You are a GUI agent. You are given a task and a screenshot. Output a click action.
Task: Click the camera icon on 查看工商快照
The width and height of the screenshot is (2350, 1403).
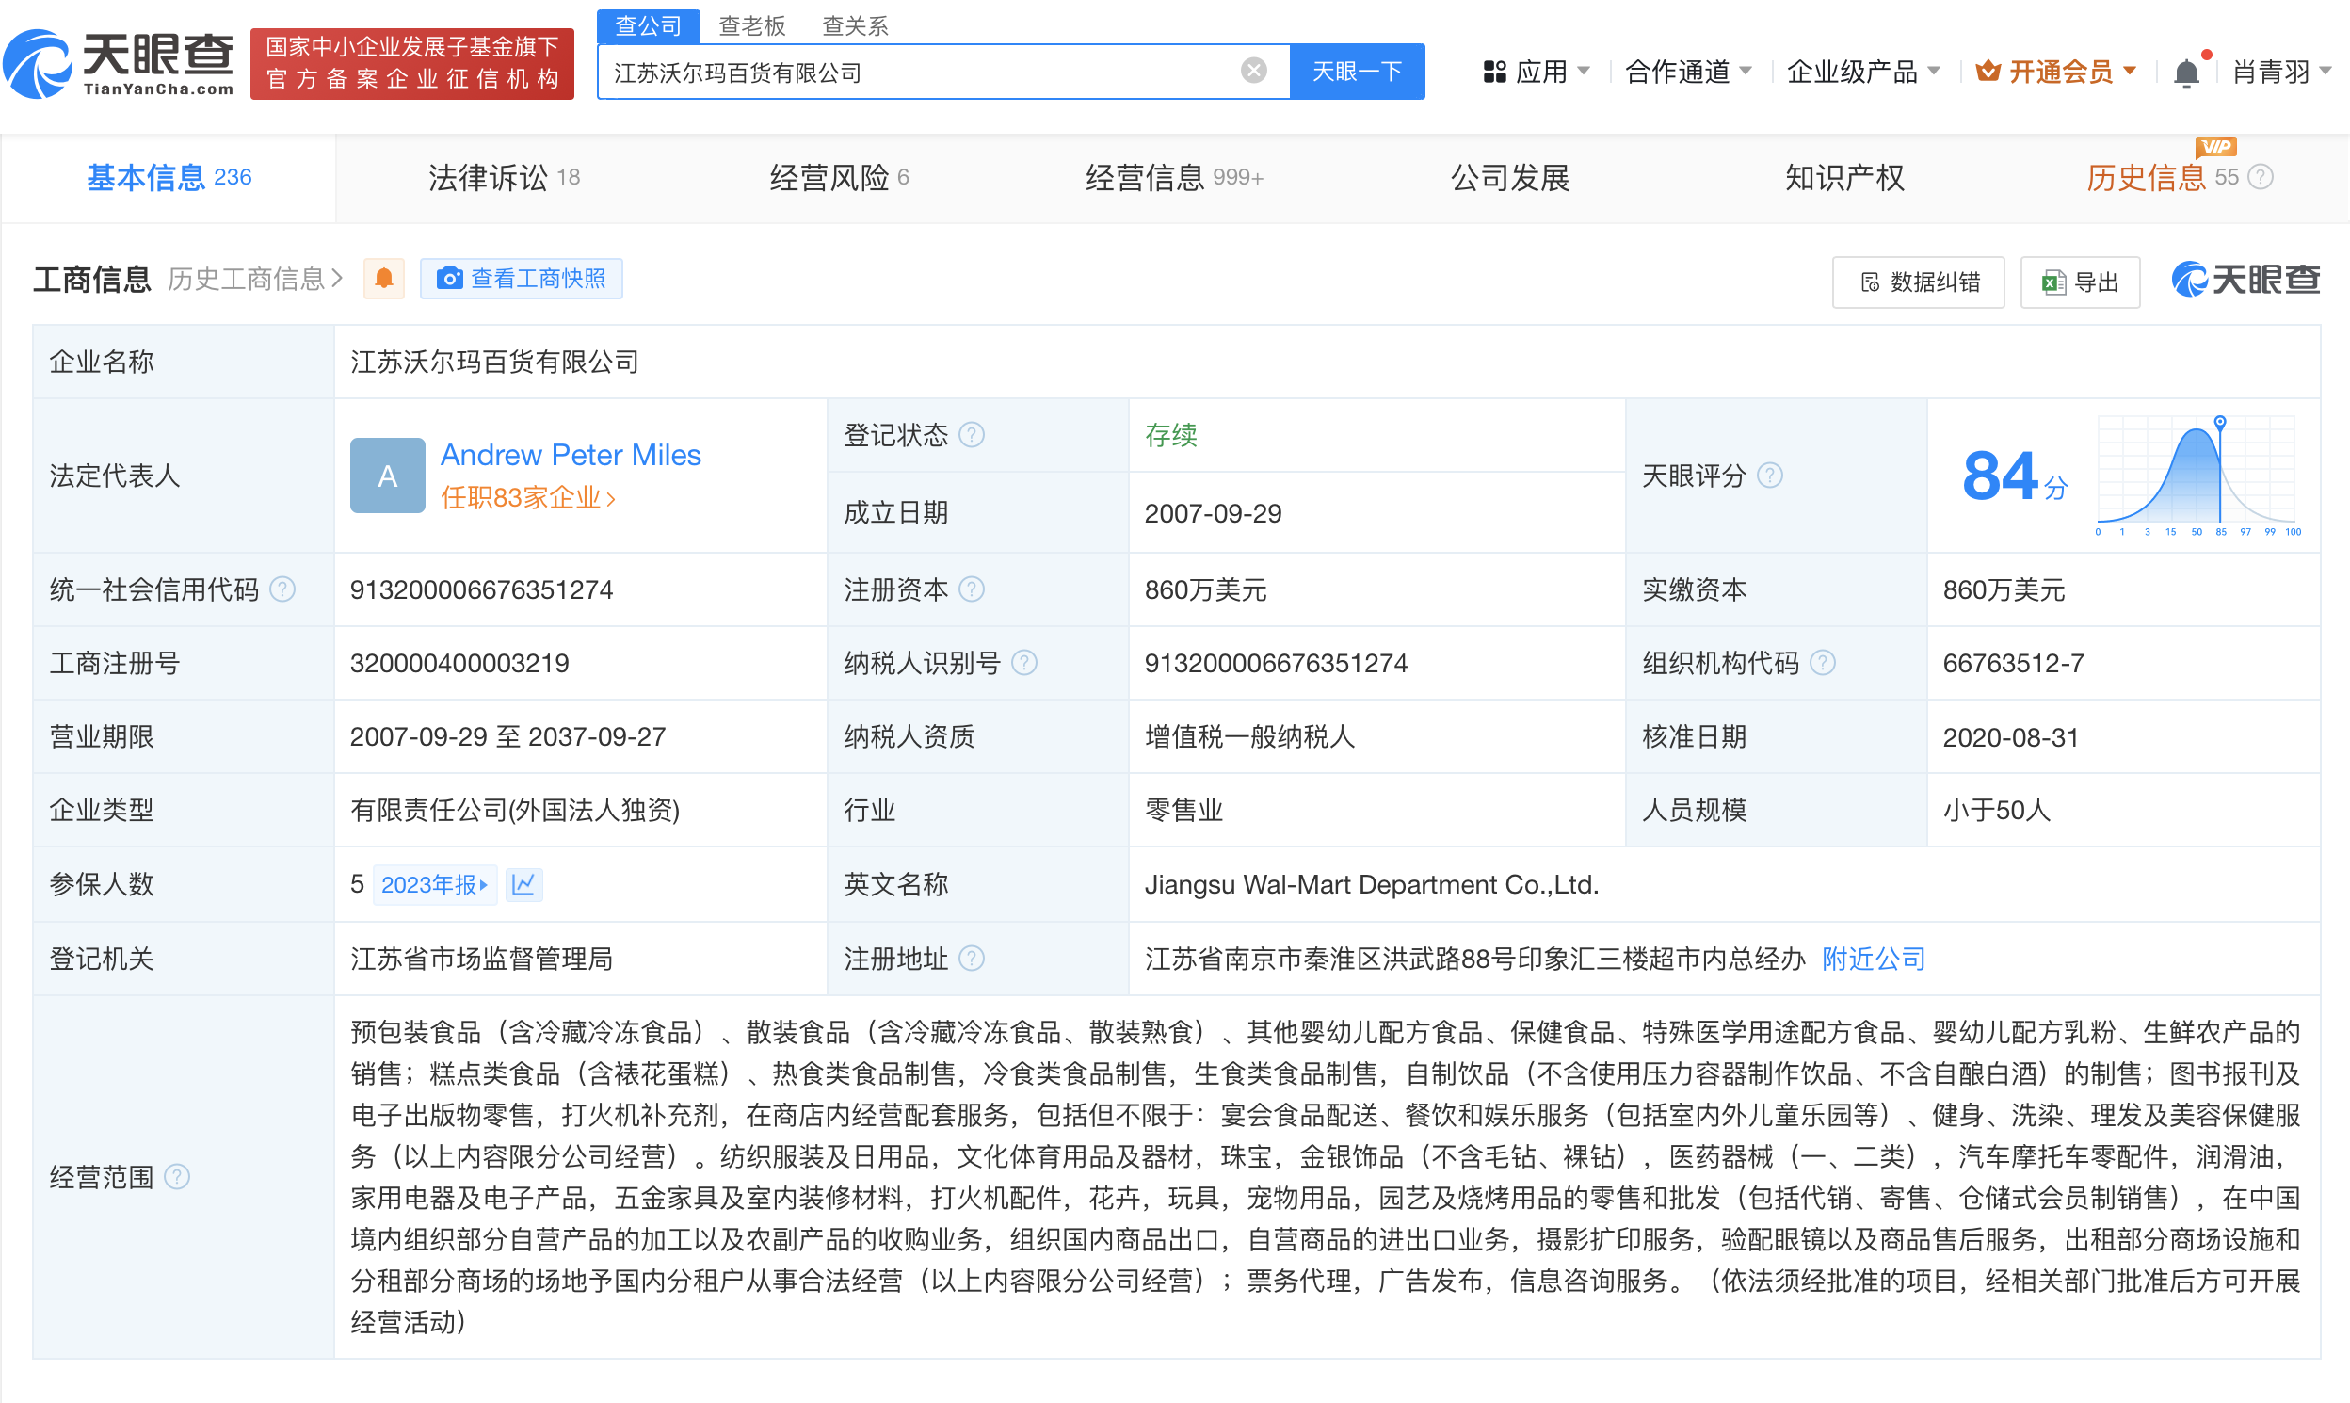point(449,278)
